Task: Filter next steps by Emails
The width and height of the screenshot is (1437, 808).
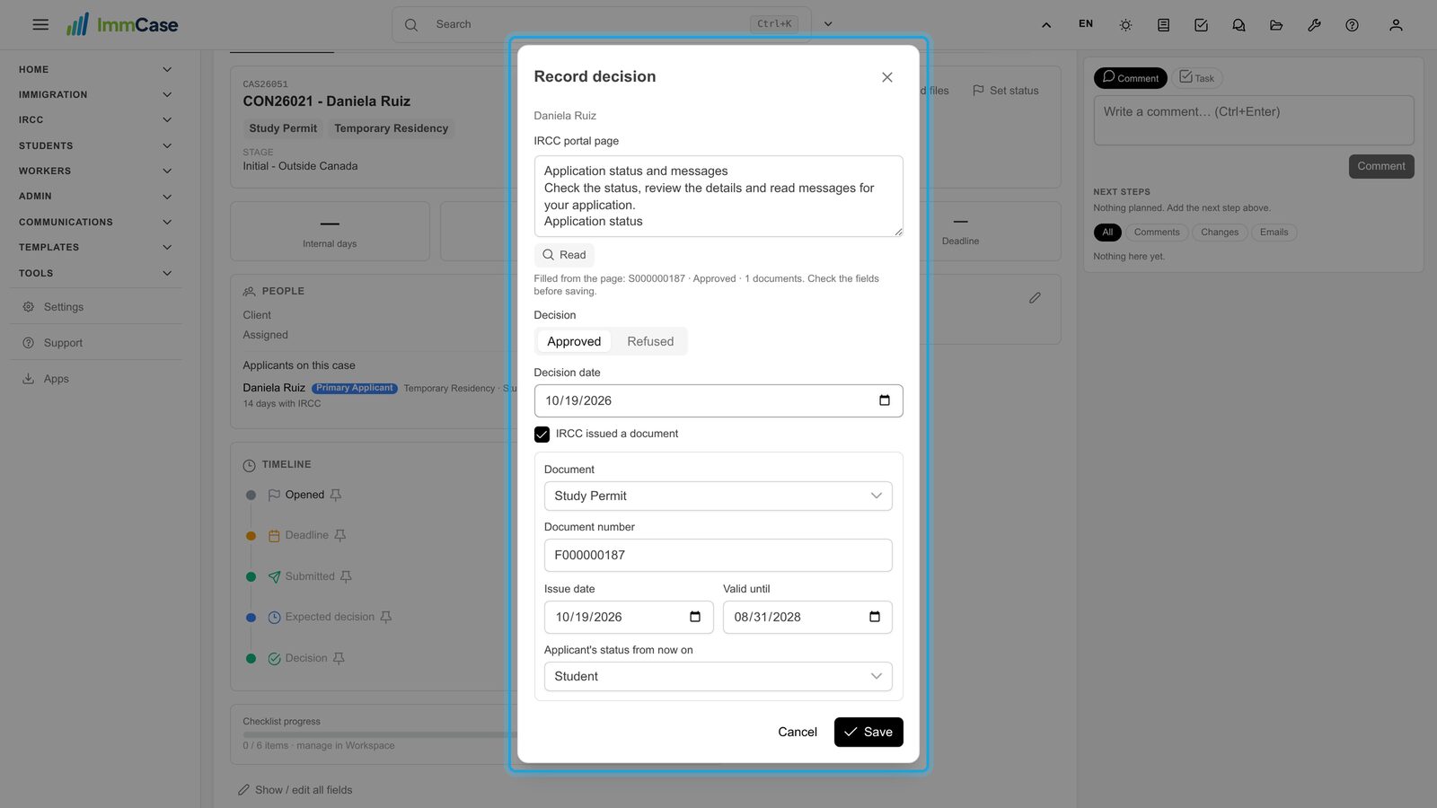Action: click(x=1274, y=232)
